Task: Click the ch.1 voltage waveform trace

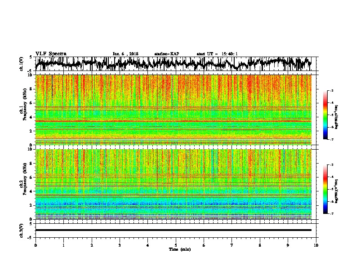Action: (x=174, y=64)
